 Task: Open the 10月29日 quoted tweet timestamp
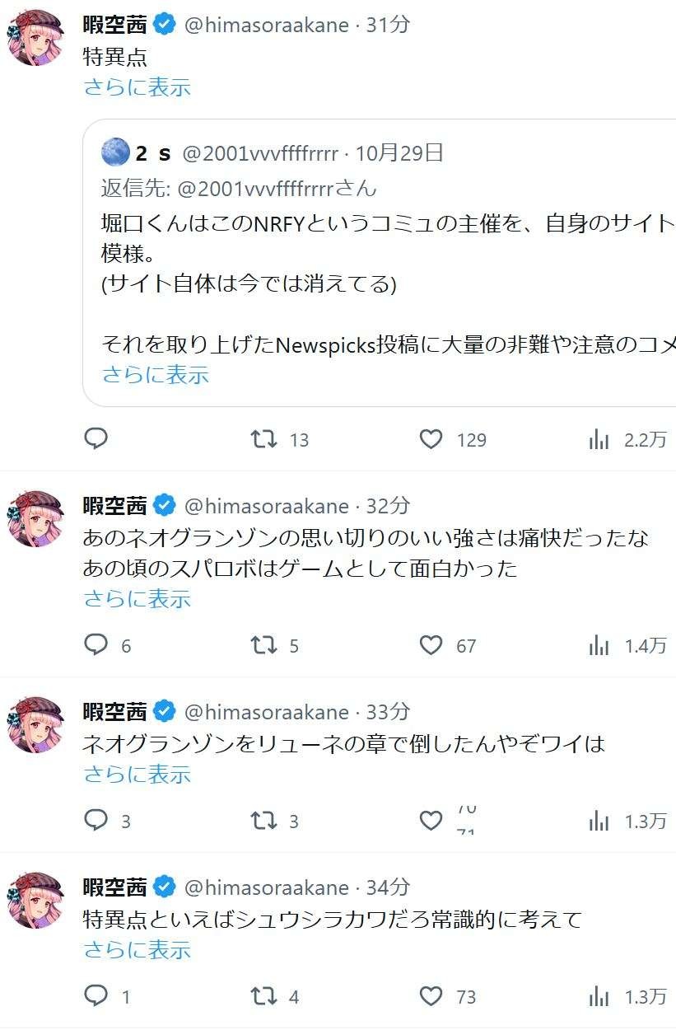(x=400, y=152)
